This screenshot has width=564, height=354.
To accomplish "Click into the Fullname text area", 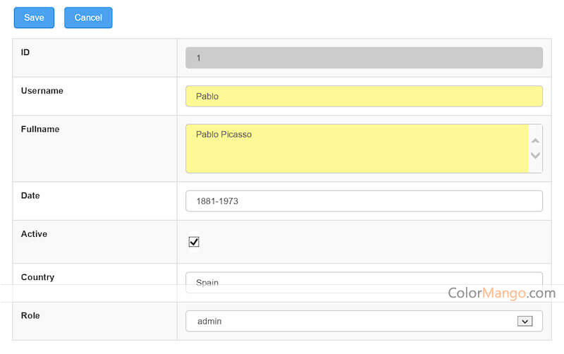I will tap(357, 148).
